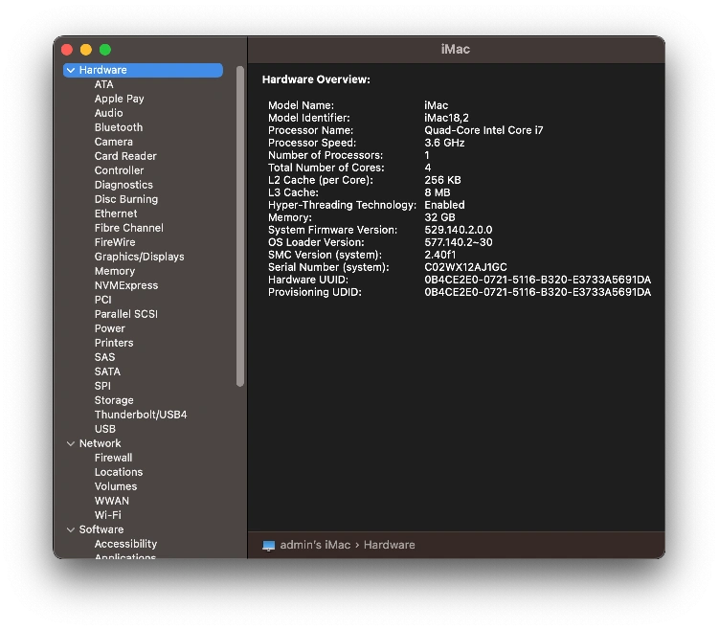The height and width of the screenshot is (630, 719).
Task: Choose Wi-Fi under Network
Action: coord(107,515)
